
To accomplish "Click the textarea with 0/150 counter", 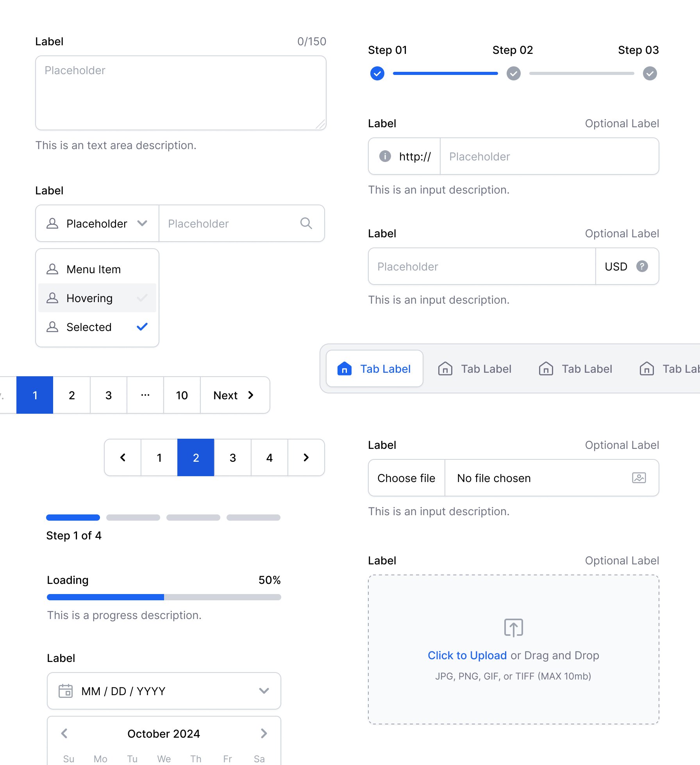I will pos(180,93).
